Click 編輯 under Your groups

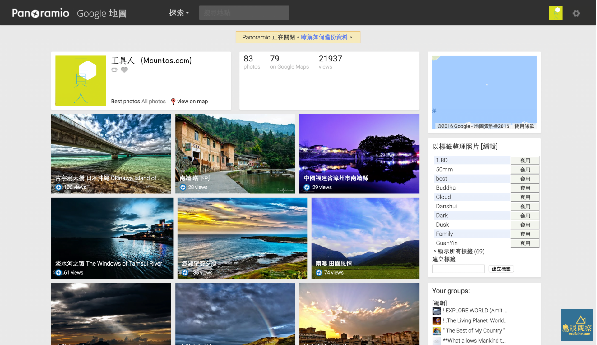click(439, 303)
